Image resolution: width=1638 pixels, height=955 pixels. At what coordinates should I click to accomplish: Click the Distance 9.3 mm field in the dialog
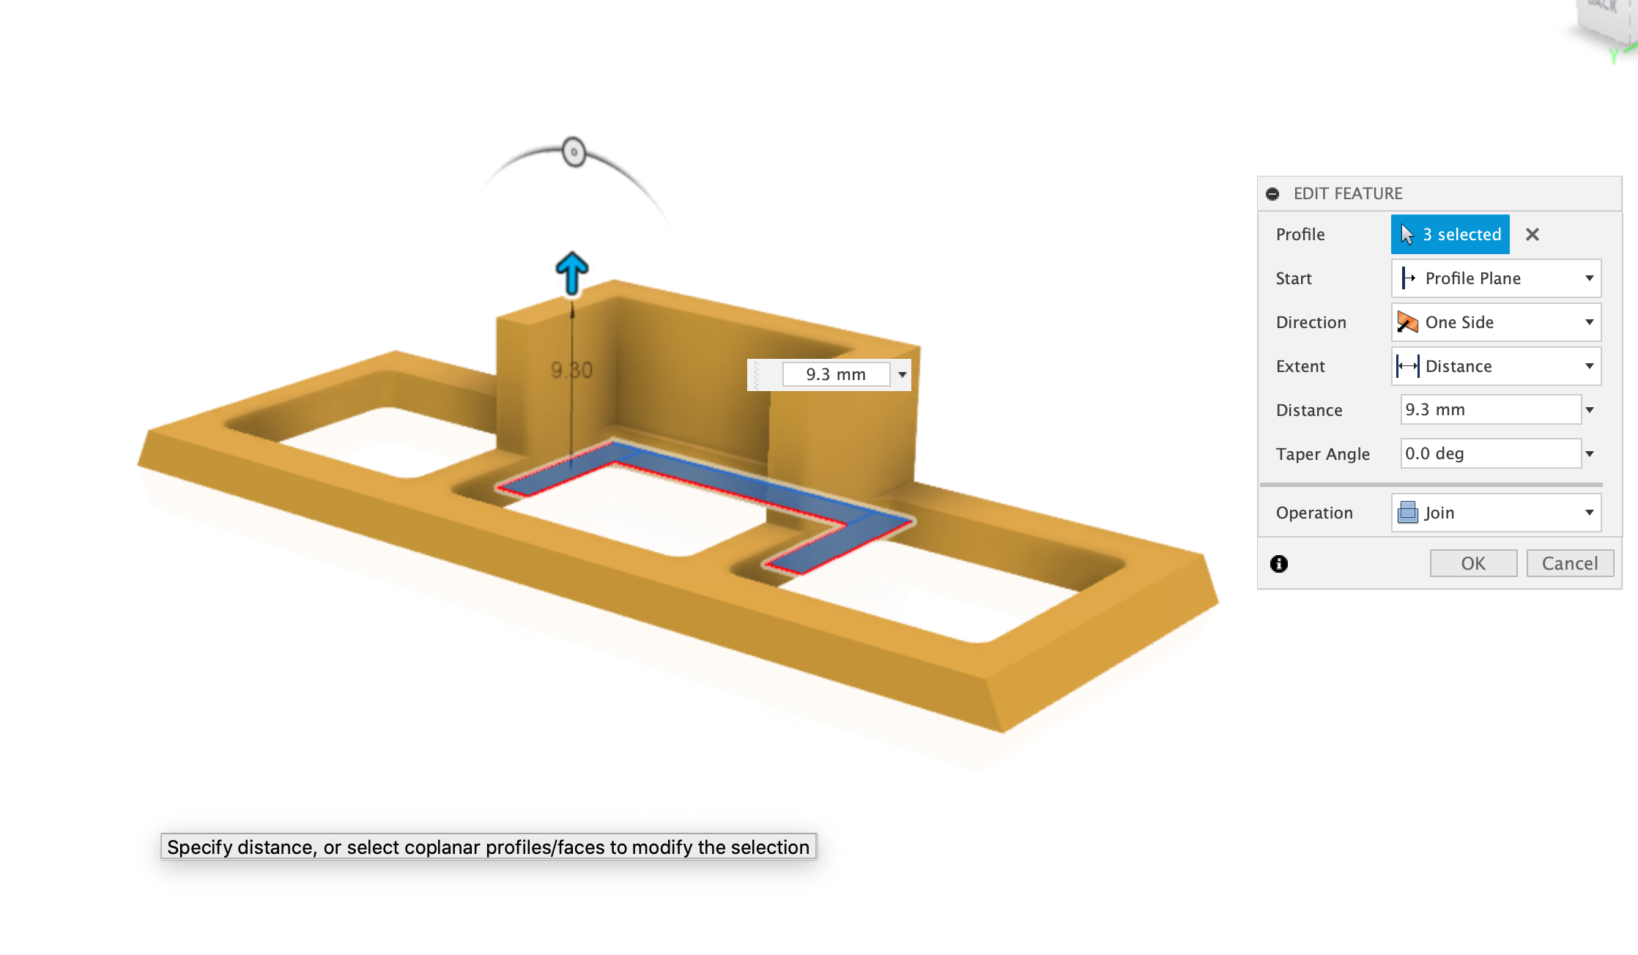click(x=1490, y=409)
